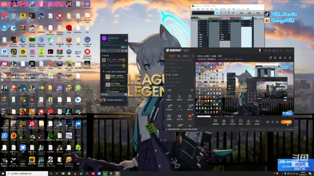Open the notification bell in streaming app

click(x=285, y=57)
